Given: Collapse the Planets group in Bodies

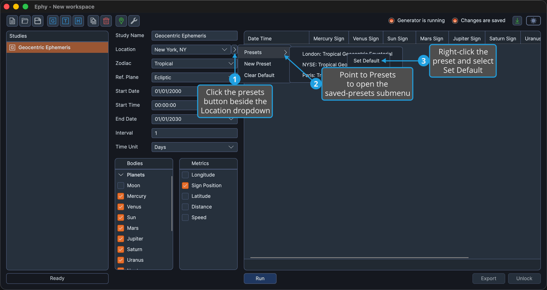Looking at the screenshot, I should 121,175.
